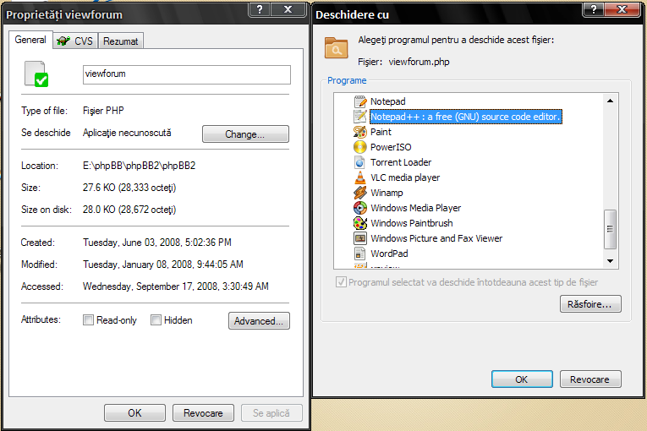Enable the Read-only attribute checkbox
Image resolution: width=647 pixels, height=431 pixels.
coord(89,320)
